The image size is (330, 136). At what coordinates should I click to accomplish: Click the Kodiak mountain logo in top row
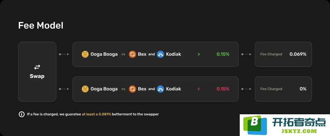pos(160,54)
